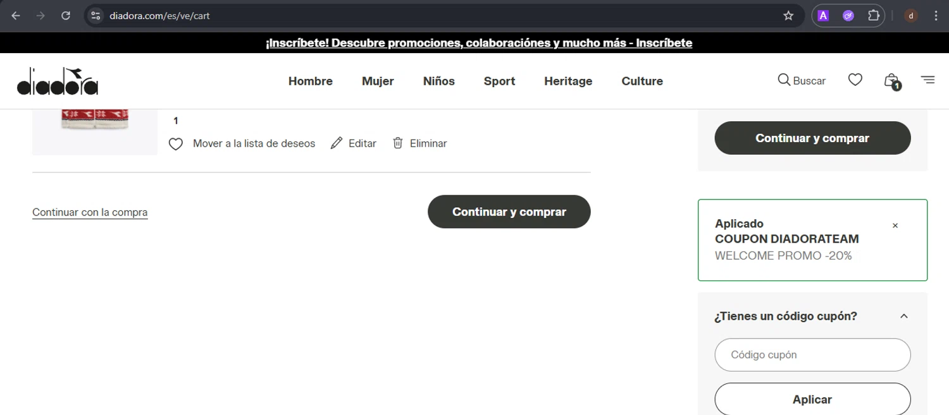Open the browser profile avatar 'd'
The width and height of the screenshot is (949, 415).
[x=911, y=16]
